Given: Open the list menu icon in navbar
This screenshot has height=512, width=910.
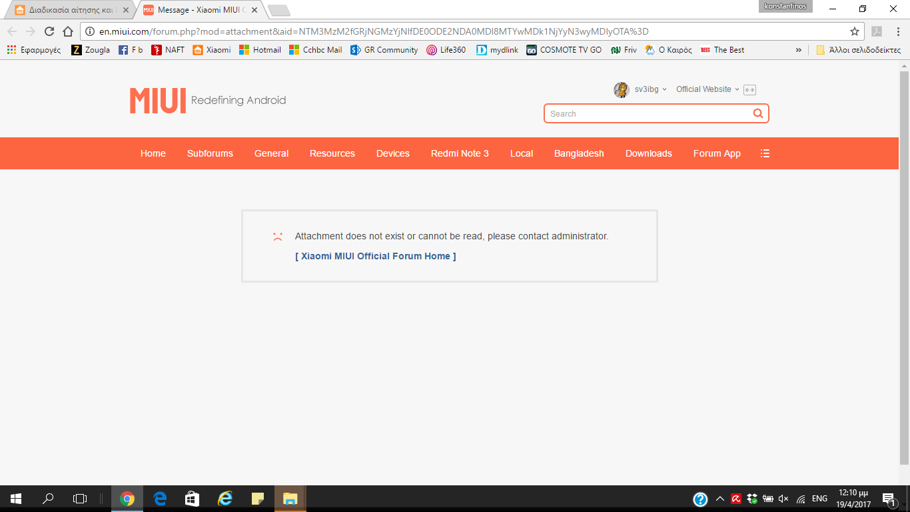Looking at the screenshot, I should [765, 153].
